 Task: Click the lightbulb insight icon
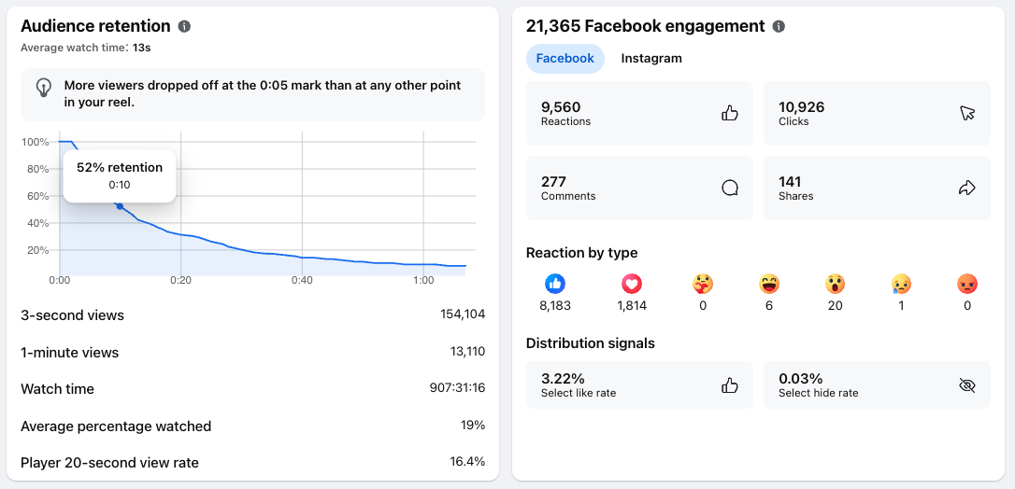(43, 87)
